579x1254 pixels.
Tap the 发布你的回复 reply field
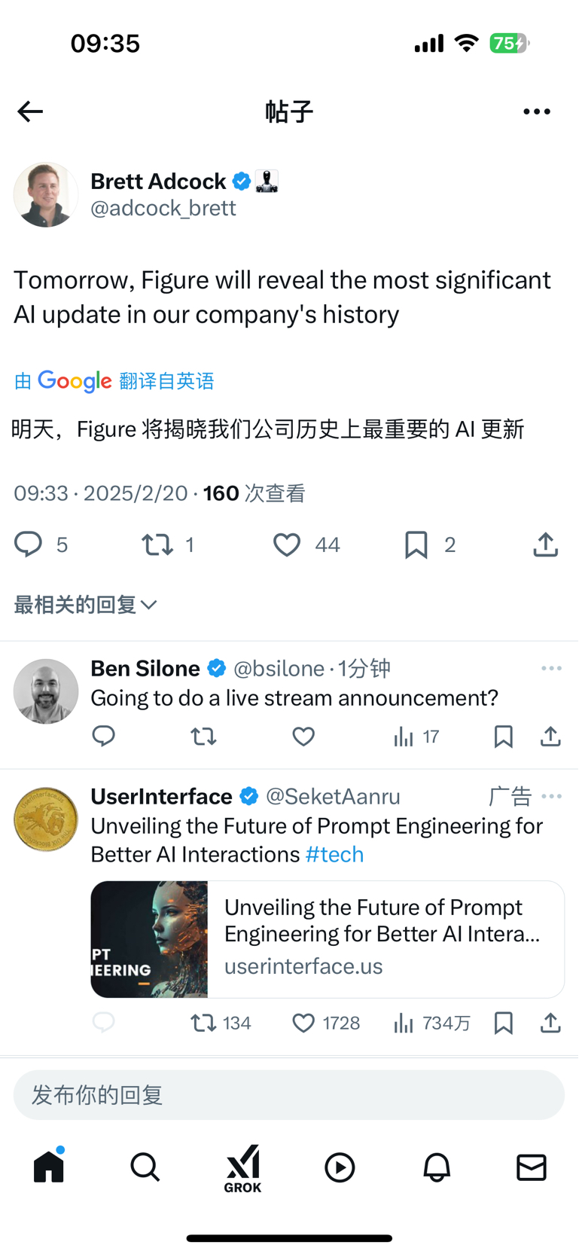click(289, 1094)
